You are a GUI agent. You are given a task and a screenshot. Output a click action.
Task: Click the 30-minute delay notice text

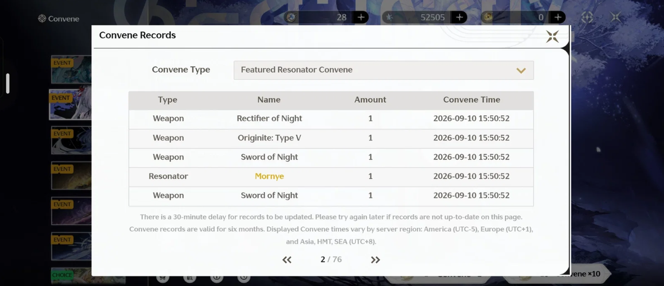coord(331,217)
